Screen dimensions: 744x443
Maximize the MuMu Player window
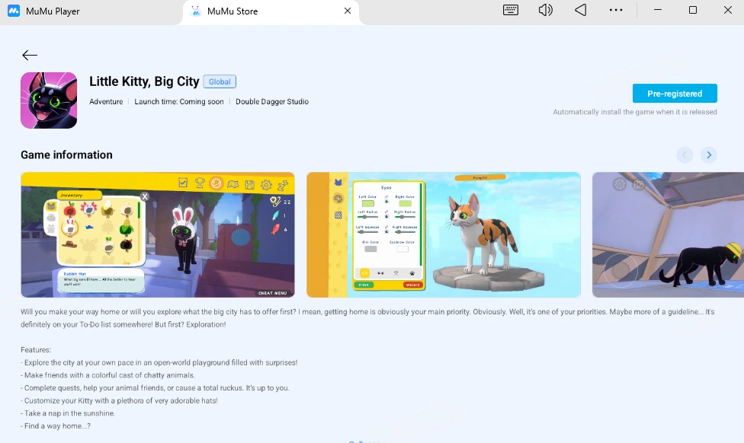[x=693, y=10]
